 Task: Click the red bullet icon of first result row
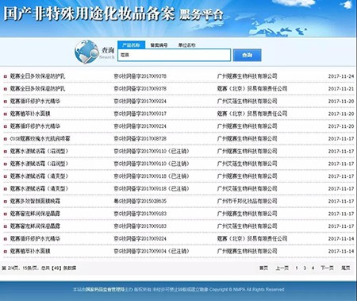[x=6, y=76]
